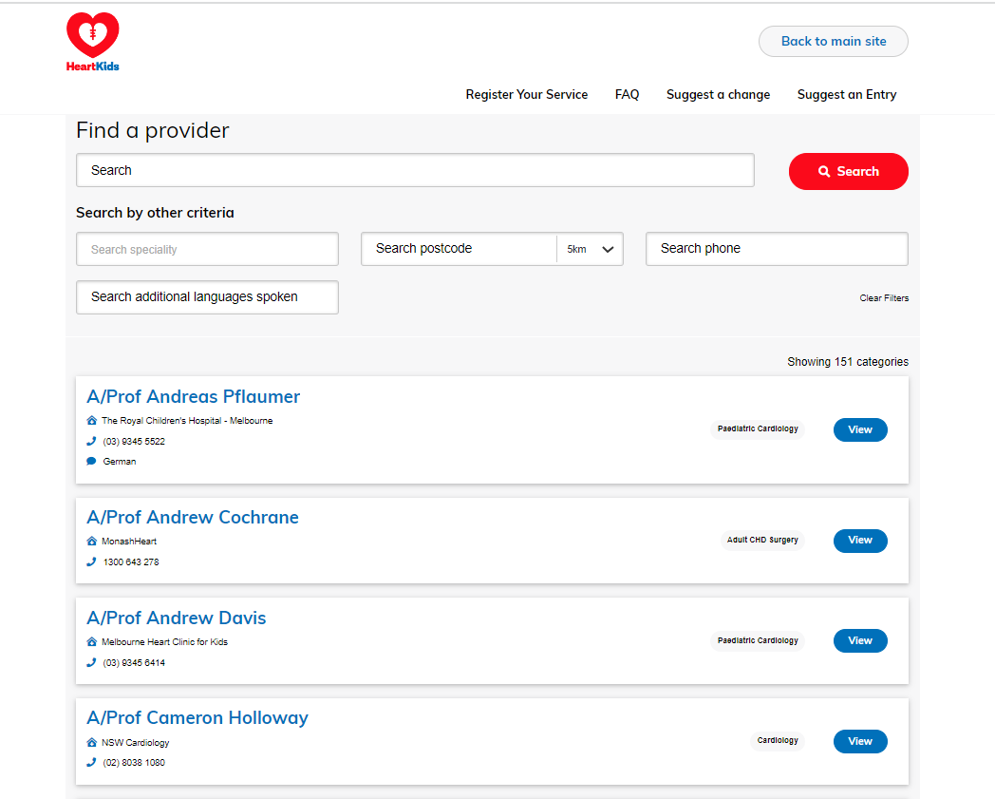This screenshot has width=995, height=799.
Task: Open the 5km distance radius dropdown
Action: point(591,249)
